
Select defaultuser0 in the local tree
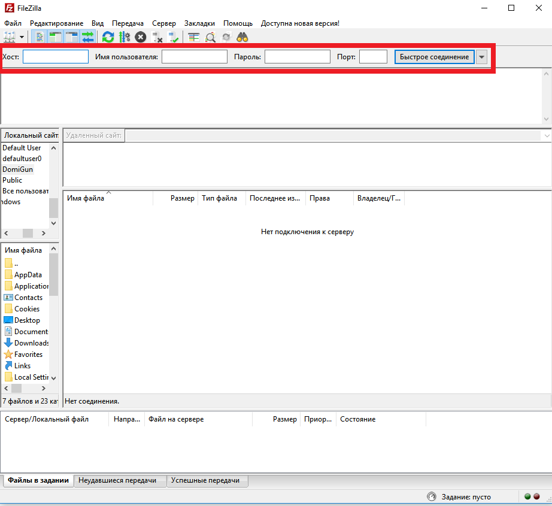pos(22,159)
